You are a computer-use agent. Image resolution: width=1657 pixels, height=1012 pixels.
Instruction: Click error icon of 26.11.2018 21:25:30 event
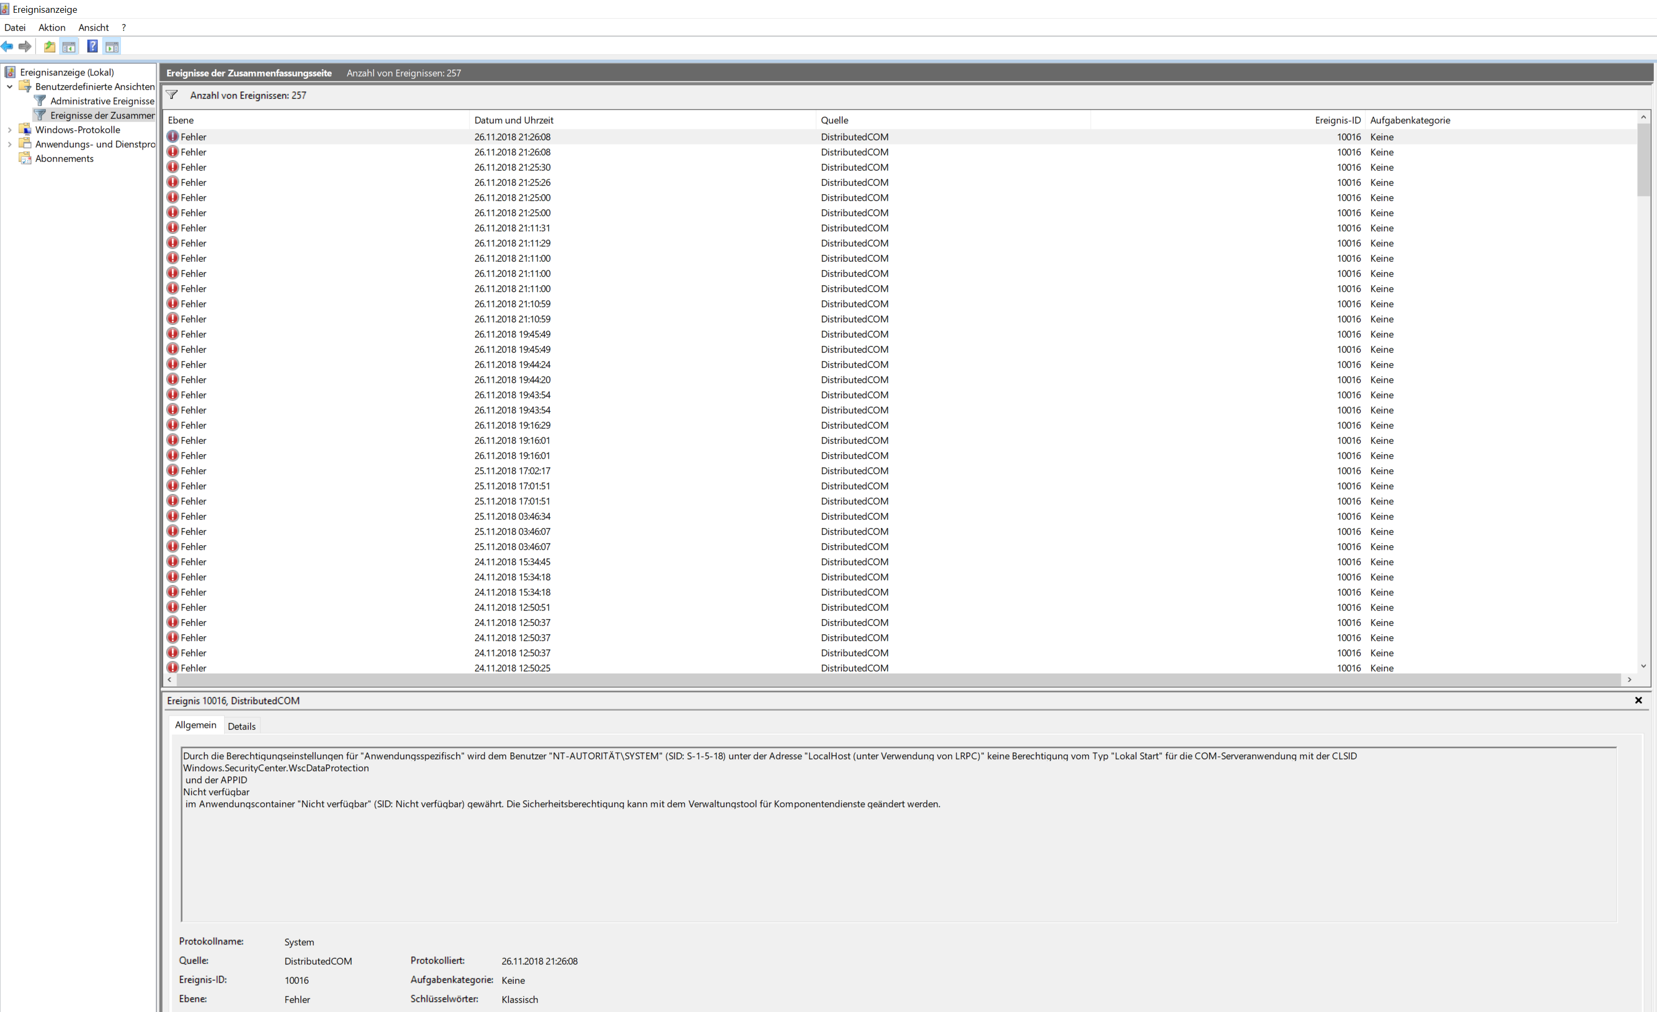(173, 167)
